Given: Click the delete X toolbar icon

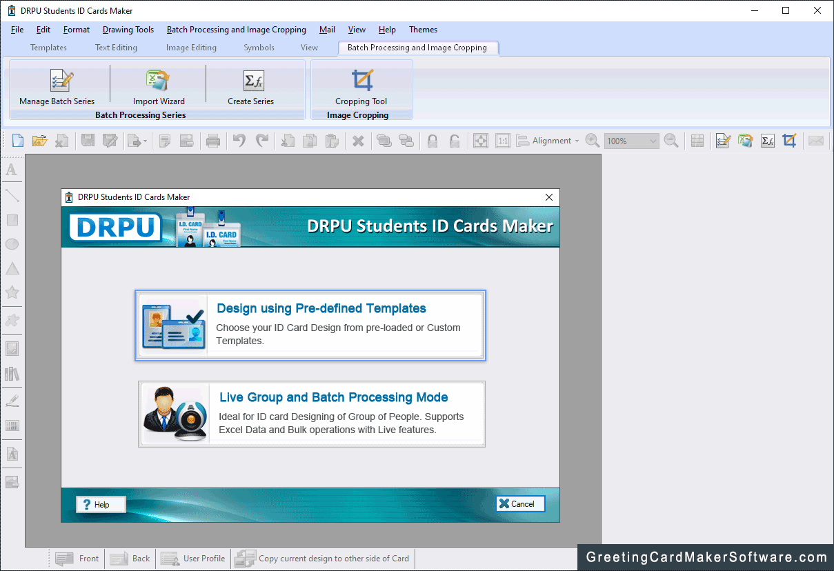Looking at the screenshot, I should (358, 141).
